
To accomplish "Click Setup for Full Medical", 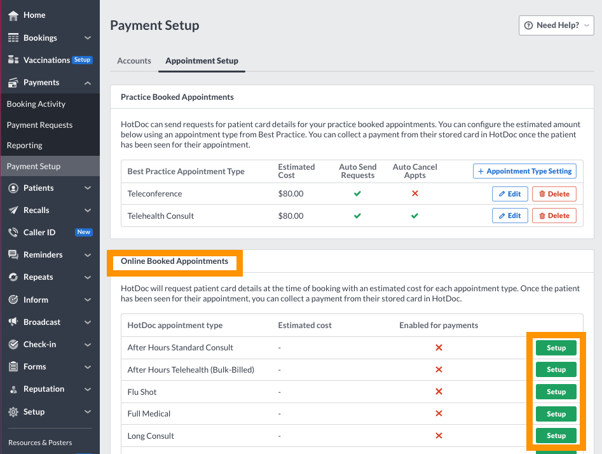I will tap(556, 414).
